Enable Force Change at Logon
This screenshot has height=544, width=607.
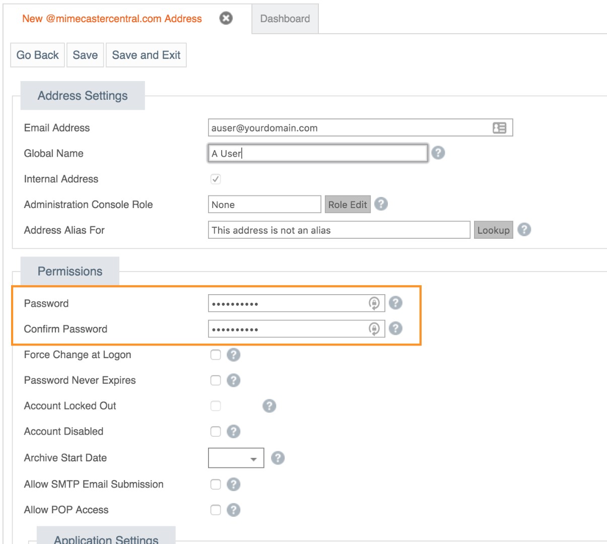(x=216, y=355)
